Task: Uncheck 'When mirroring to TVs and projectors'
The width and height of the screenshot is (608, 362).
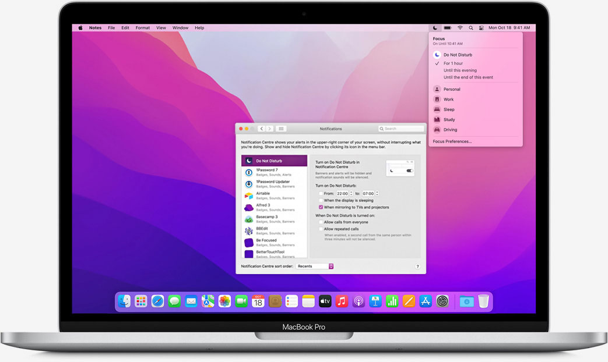Action: [321, 207]
